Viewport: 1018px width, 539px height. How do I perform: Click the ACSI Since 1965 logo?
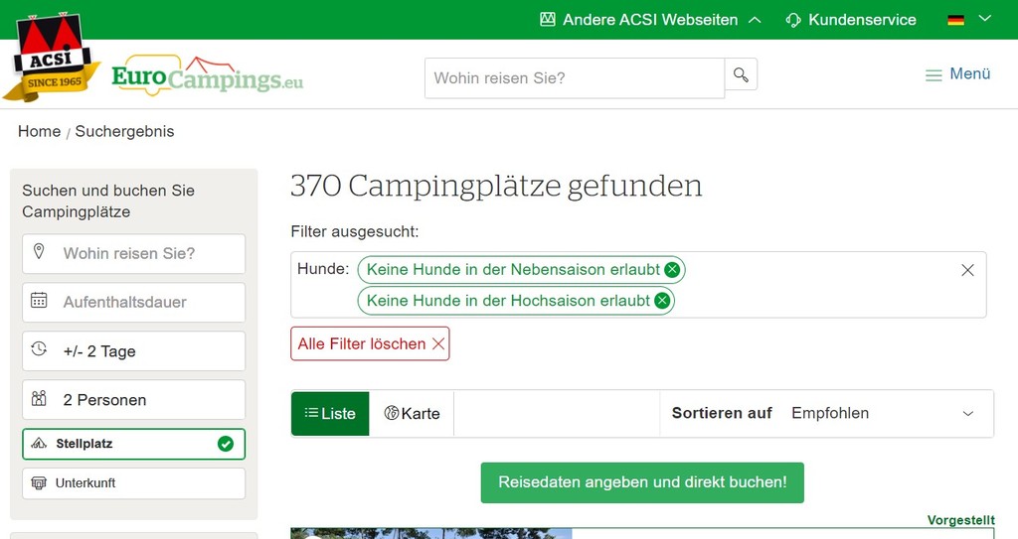coord(52,57)
